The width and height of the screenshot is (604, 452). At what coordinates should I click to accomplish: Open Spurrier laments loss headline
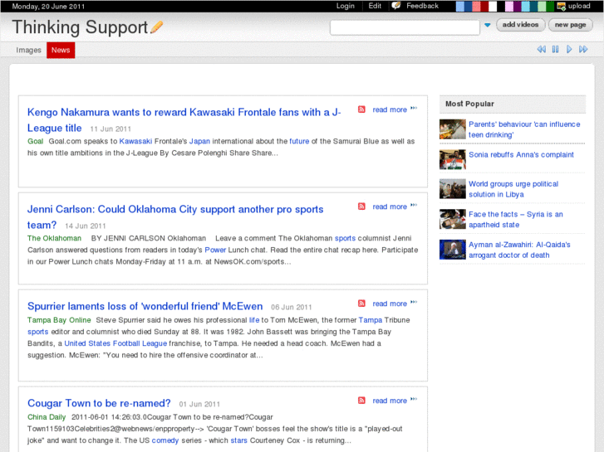(145, 306)
